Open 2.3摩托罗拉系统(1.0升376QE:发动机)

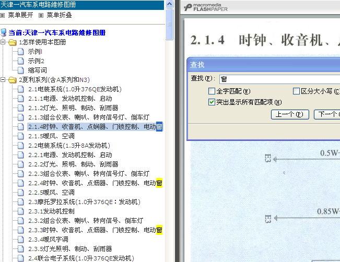click(85, 202)
